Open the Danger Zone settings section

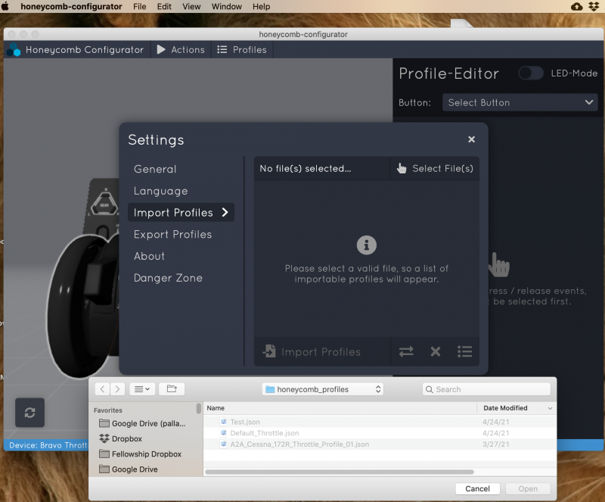pyautogui.click(x=168, y=277)
